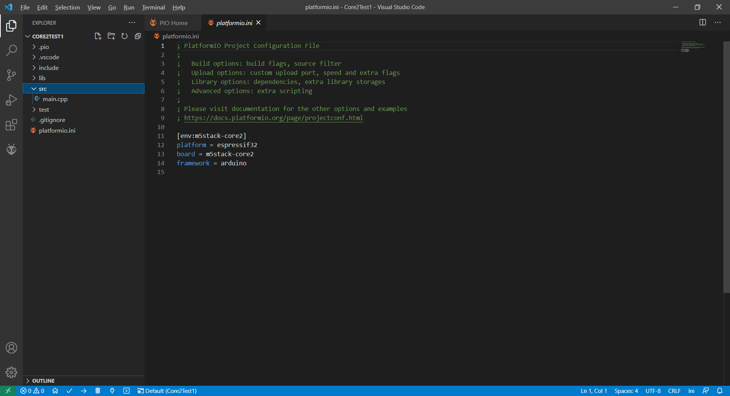Open the Run and Debug sidebar icon

(11, 100)
